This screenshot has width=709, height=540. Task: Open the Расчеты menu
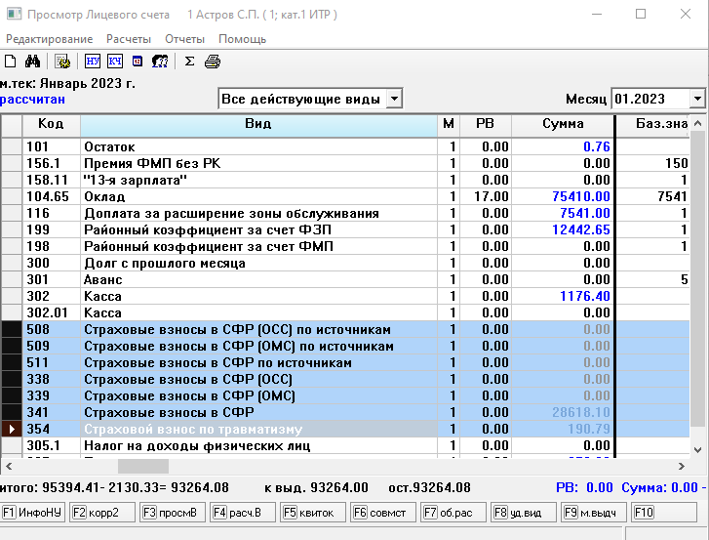point(129,39)
